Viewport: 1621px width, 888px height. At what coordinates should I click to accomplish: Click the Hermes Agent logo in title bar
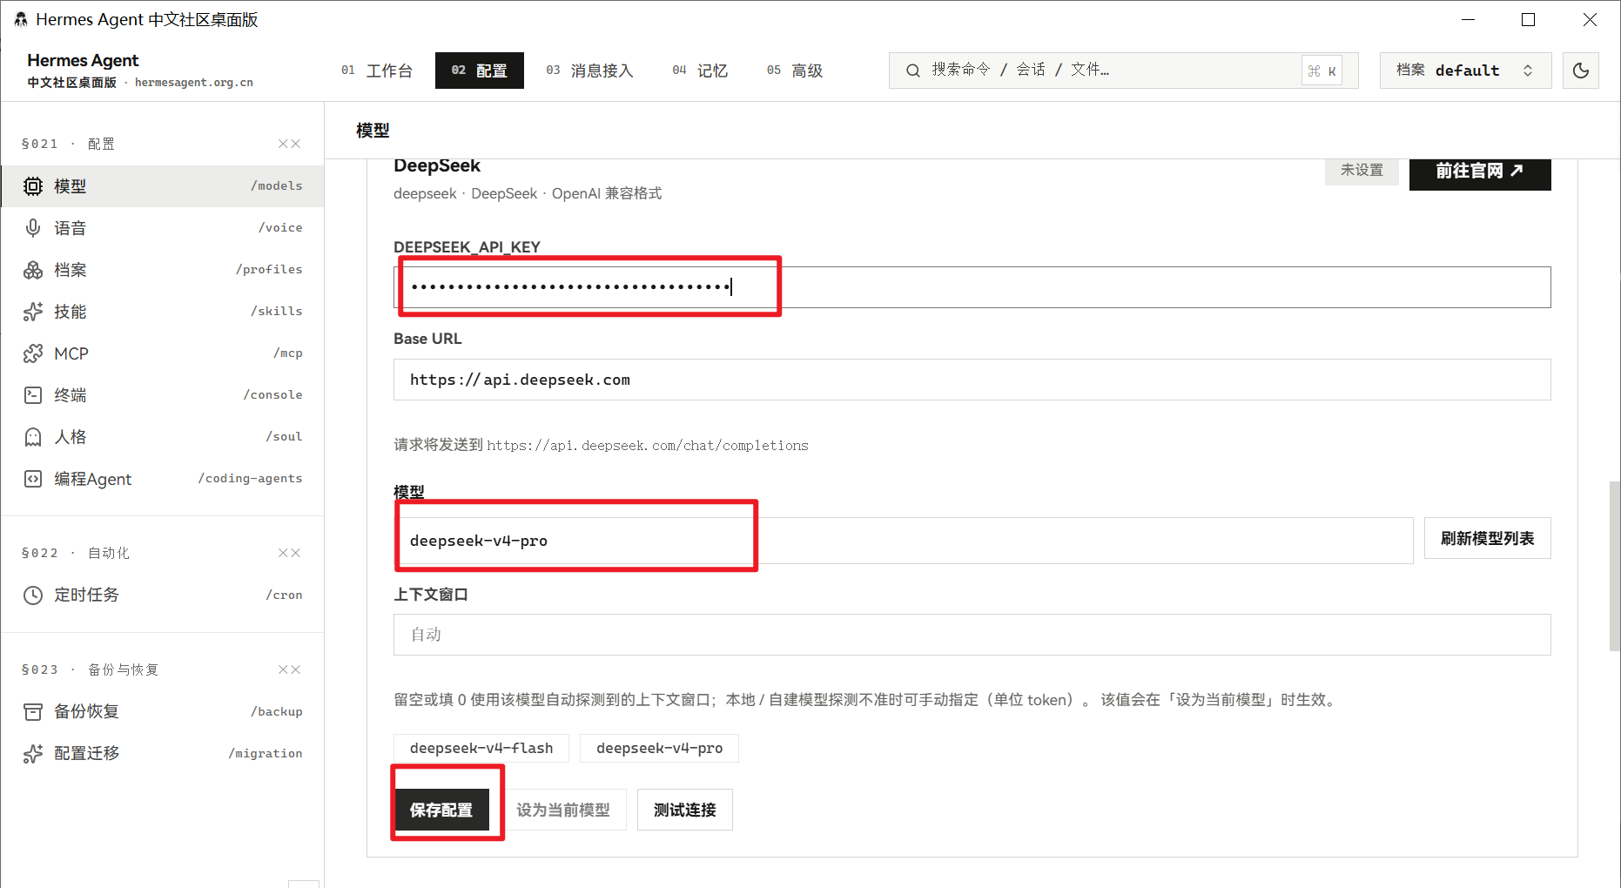click(21, 19)
